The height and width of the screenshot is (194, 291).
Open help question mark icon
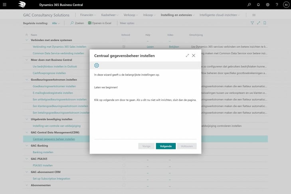277,5
